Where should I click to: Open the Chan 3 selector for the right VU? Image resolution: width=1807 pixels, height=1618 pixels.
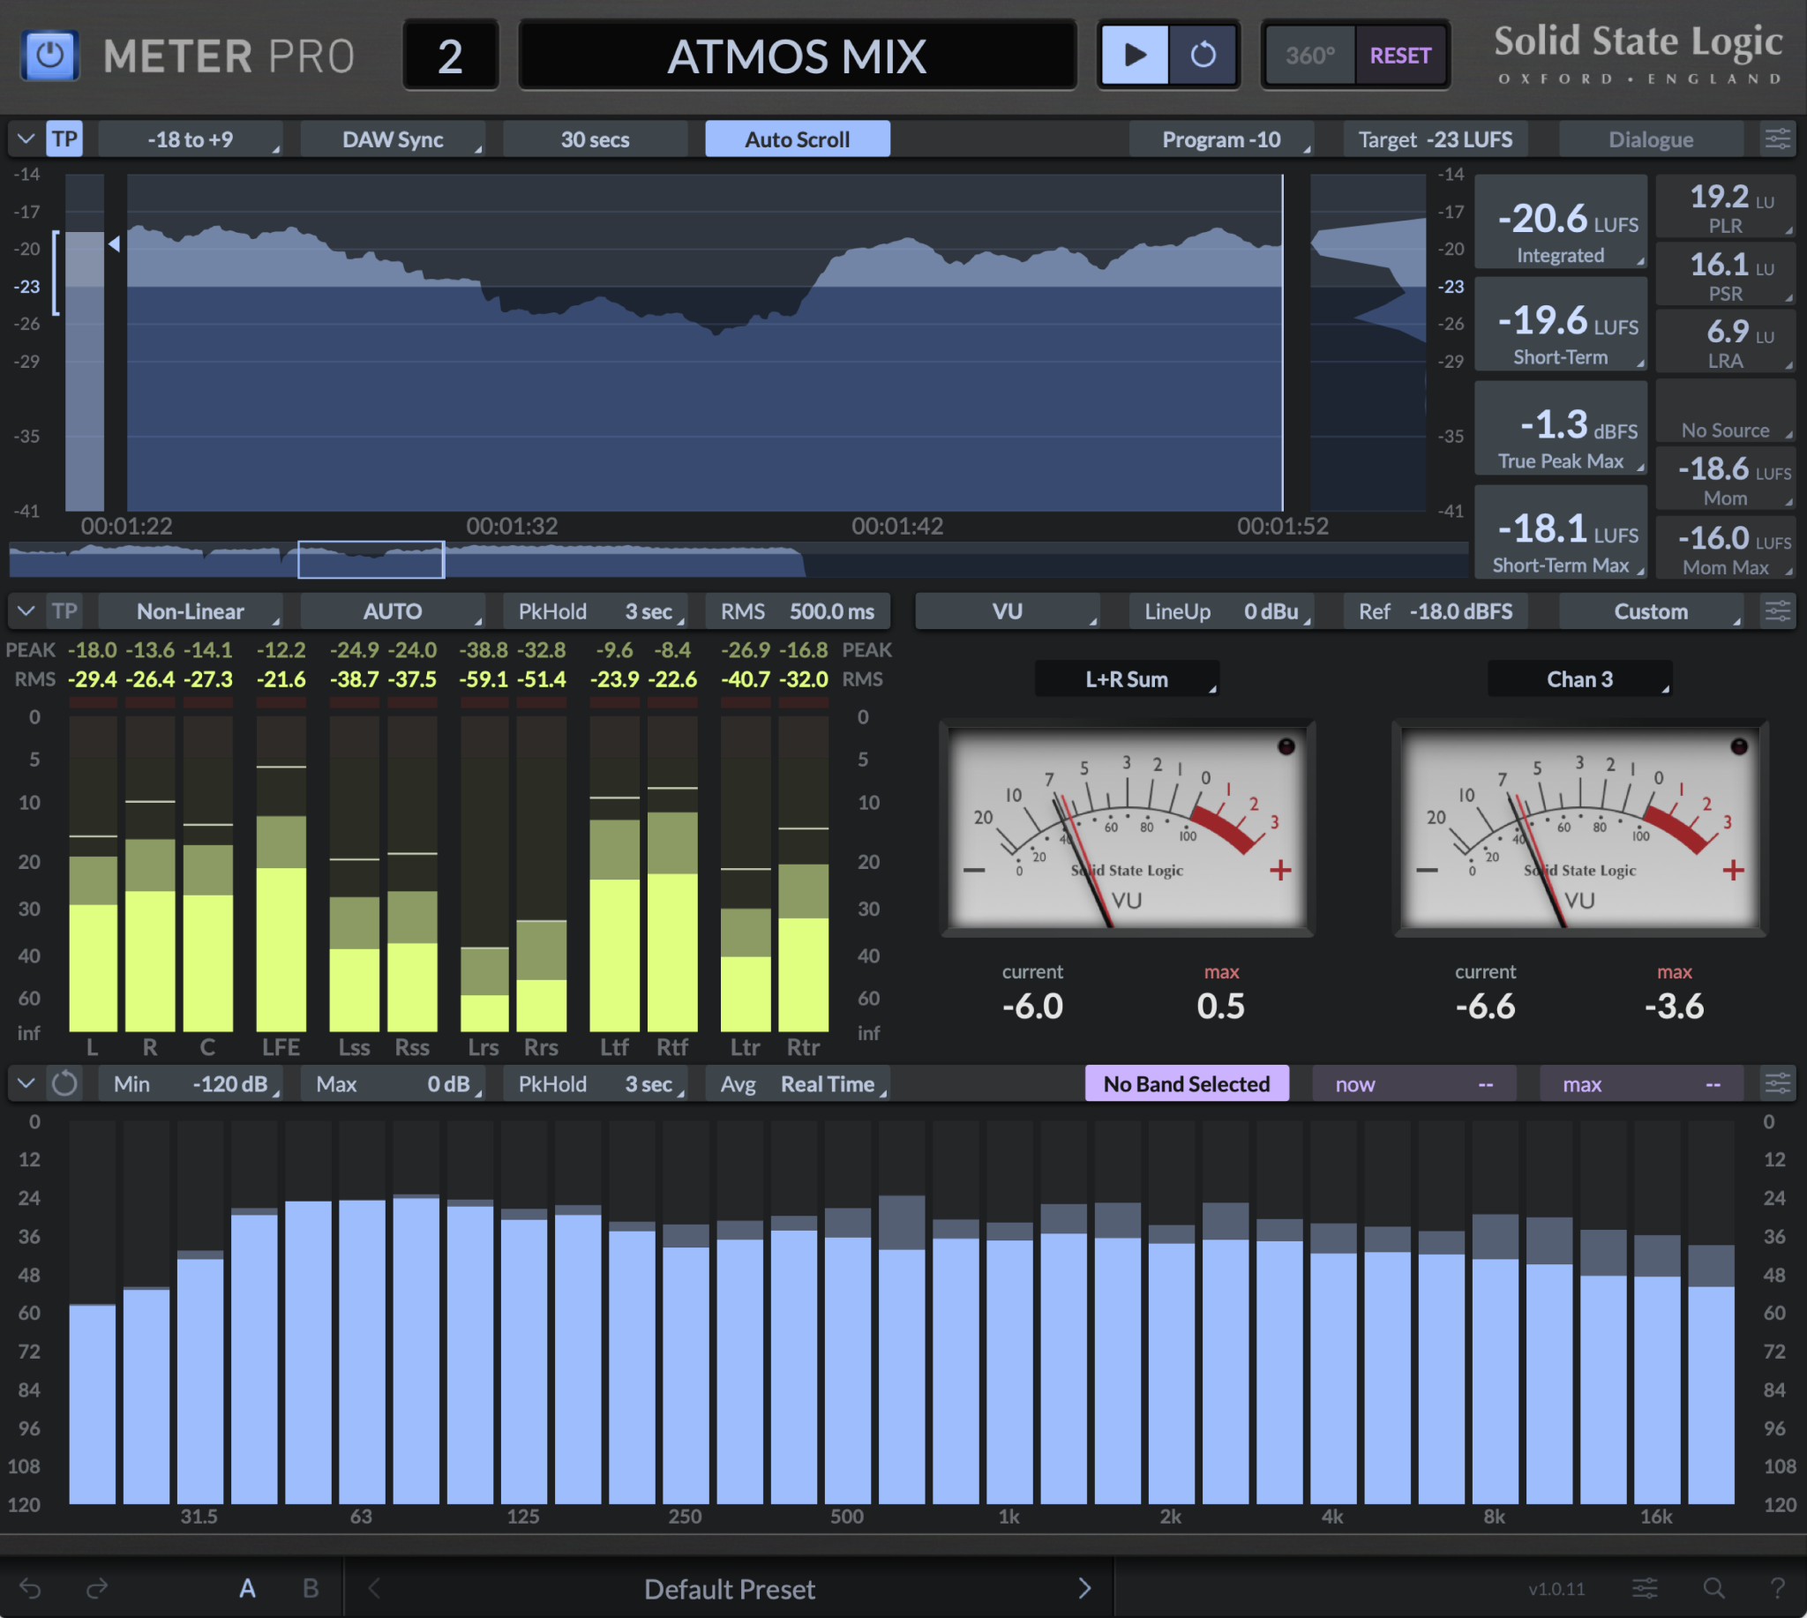(1579, 678)
